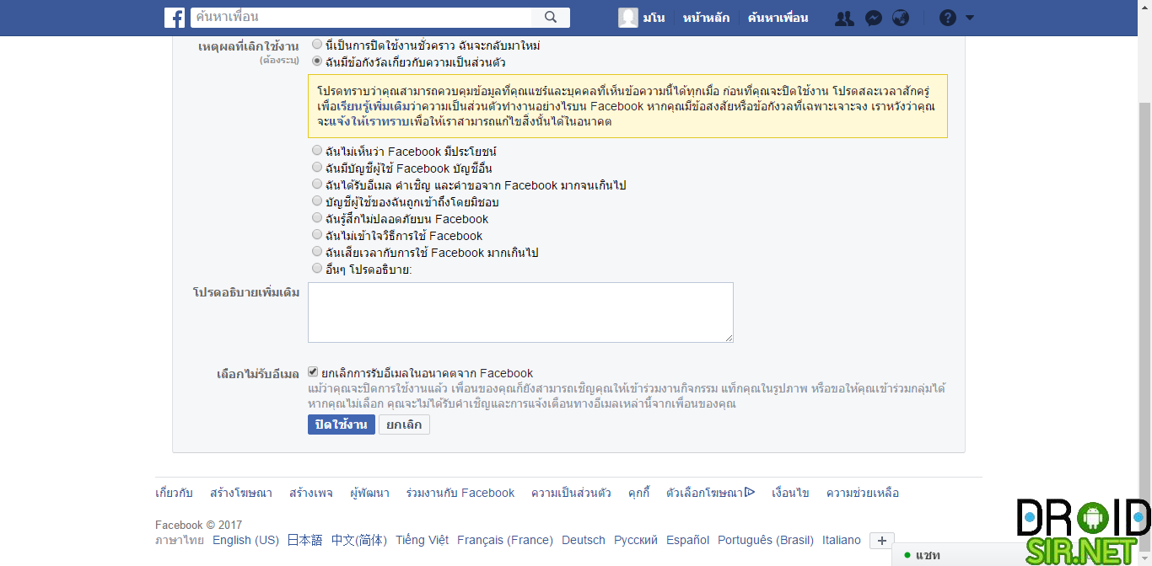Open the Messenger messages icon
The height and width of the screenshot is (566, 1152).
(874, 18)
